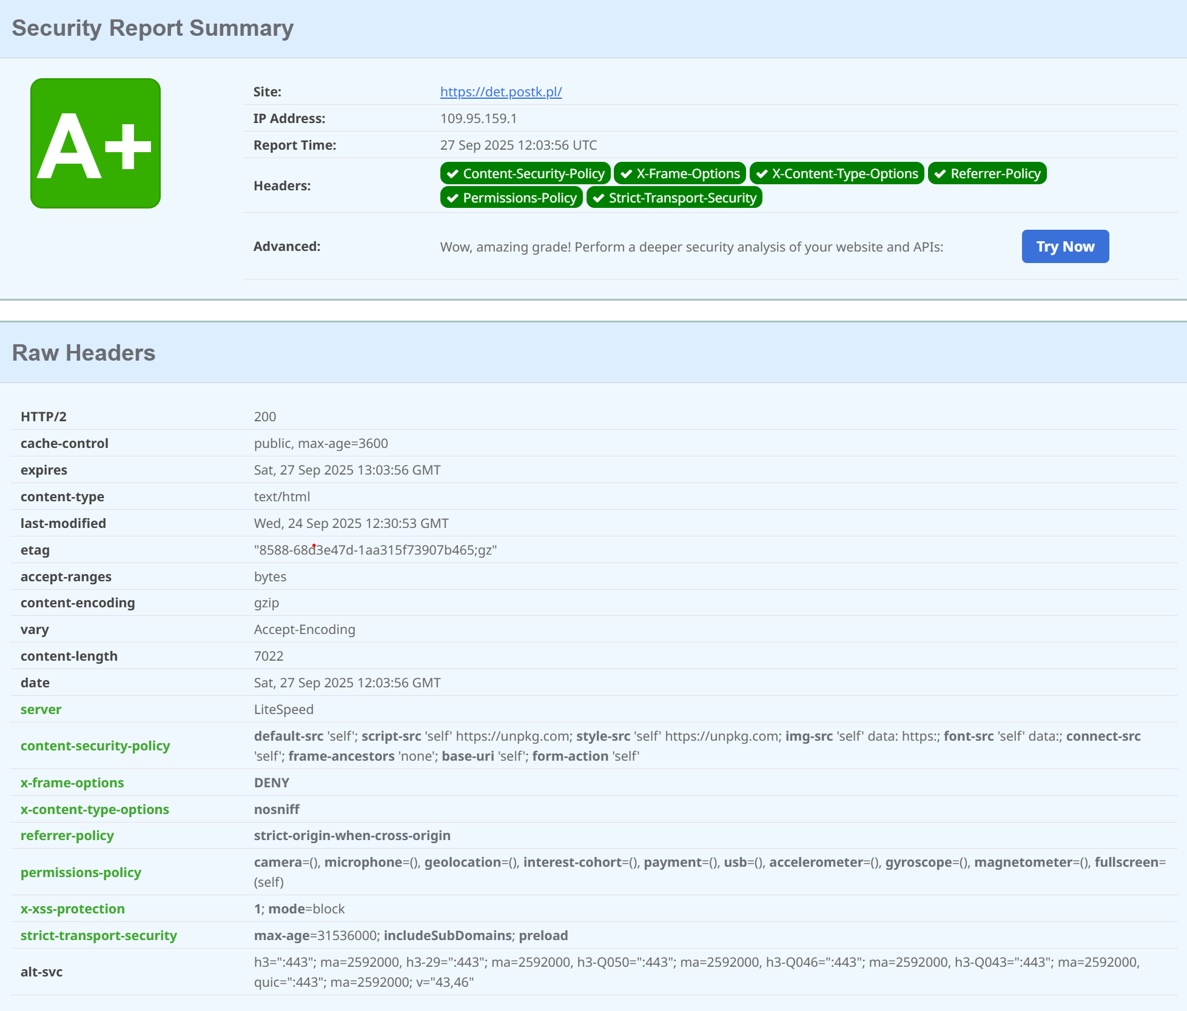The height and width of the screenshot is (1011, 1187).
Task: Click the A+ grade badge
Action: 95,143
